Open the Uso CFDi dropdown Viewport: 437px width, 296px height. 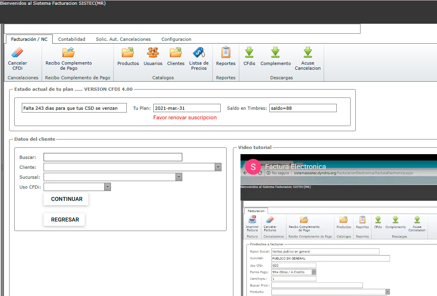[x=107, y=187]
